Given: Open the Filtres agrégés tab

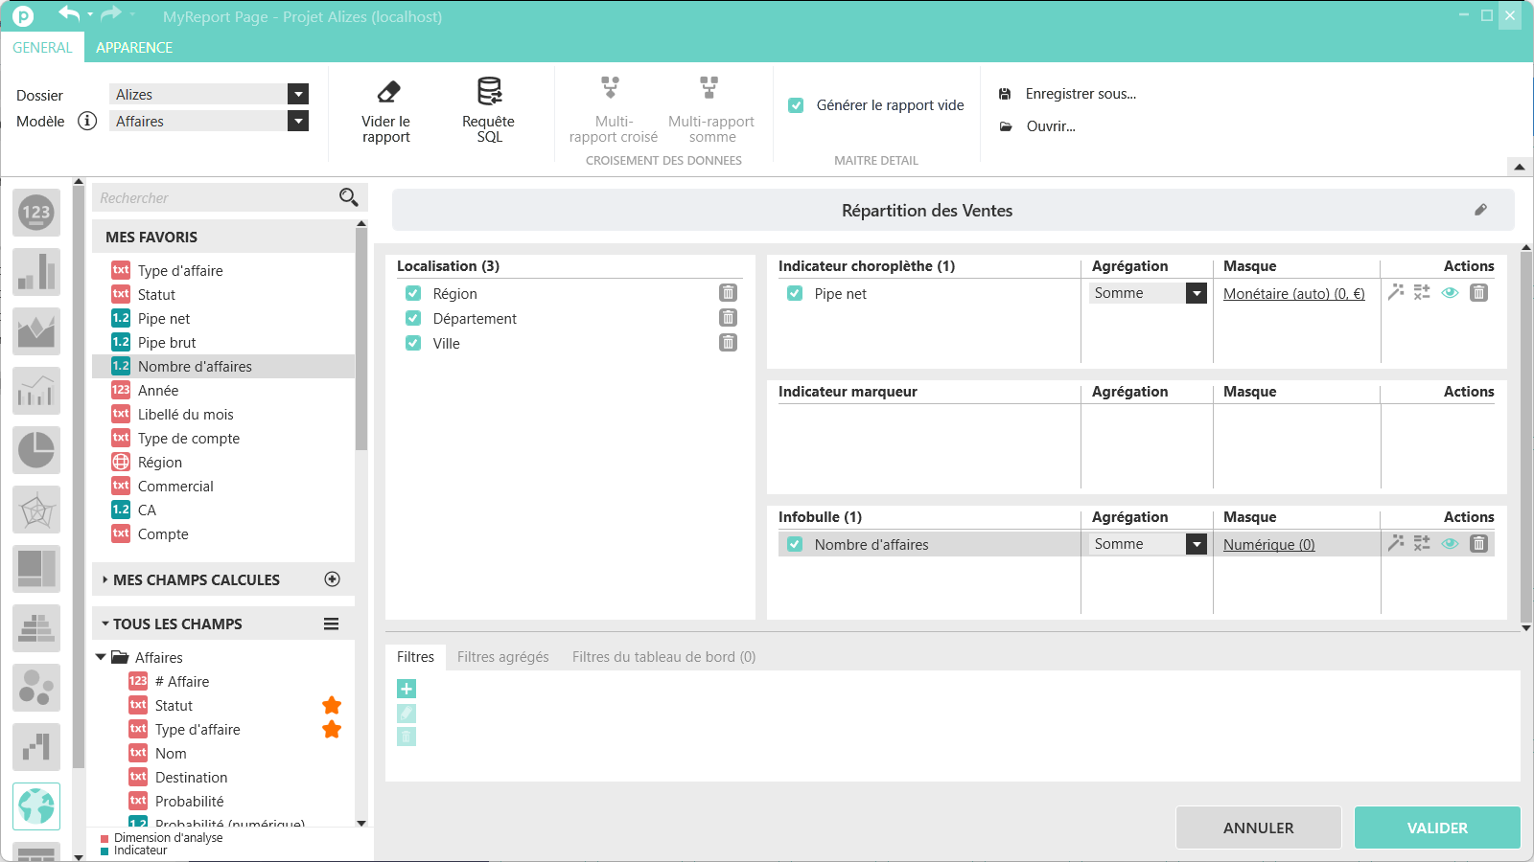Looking at the screenshot, I should 502,657.
